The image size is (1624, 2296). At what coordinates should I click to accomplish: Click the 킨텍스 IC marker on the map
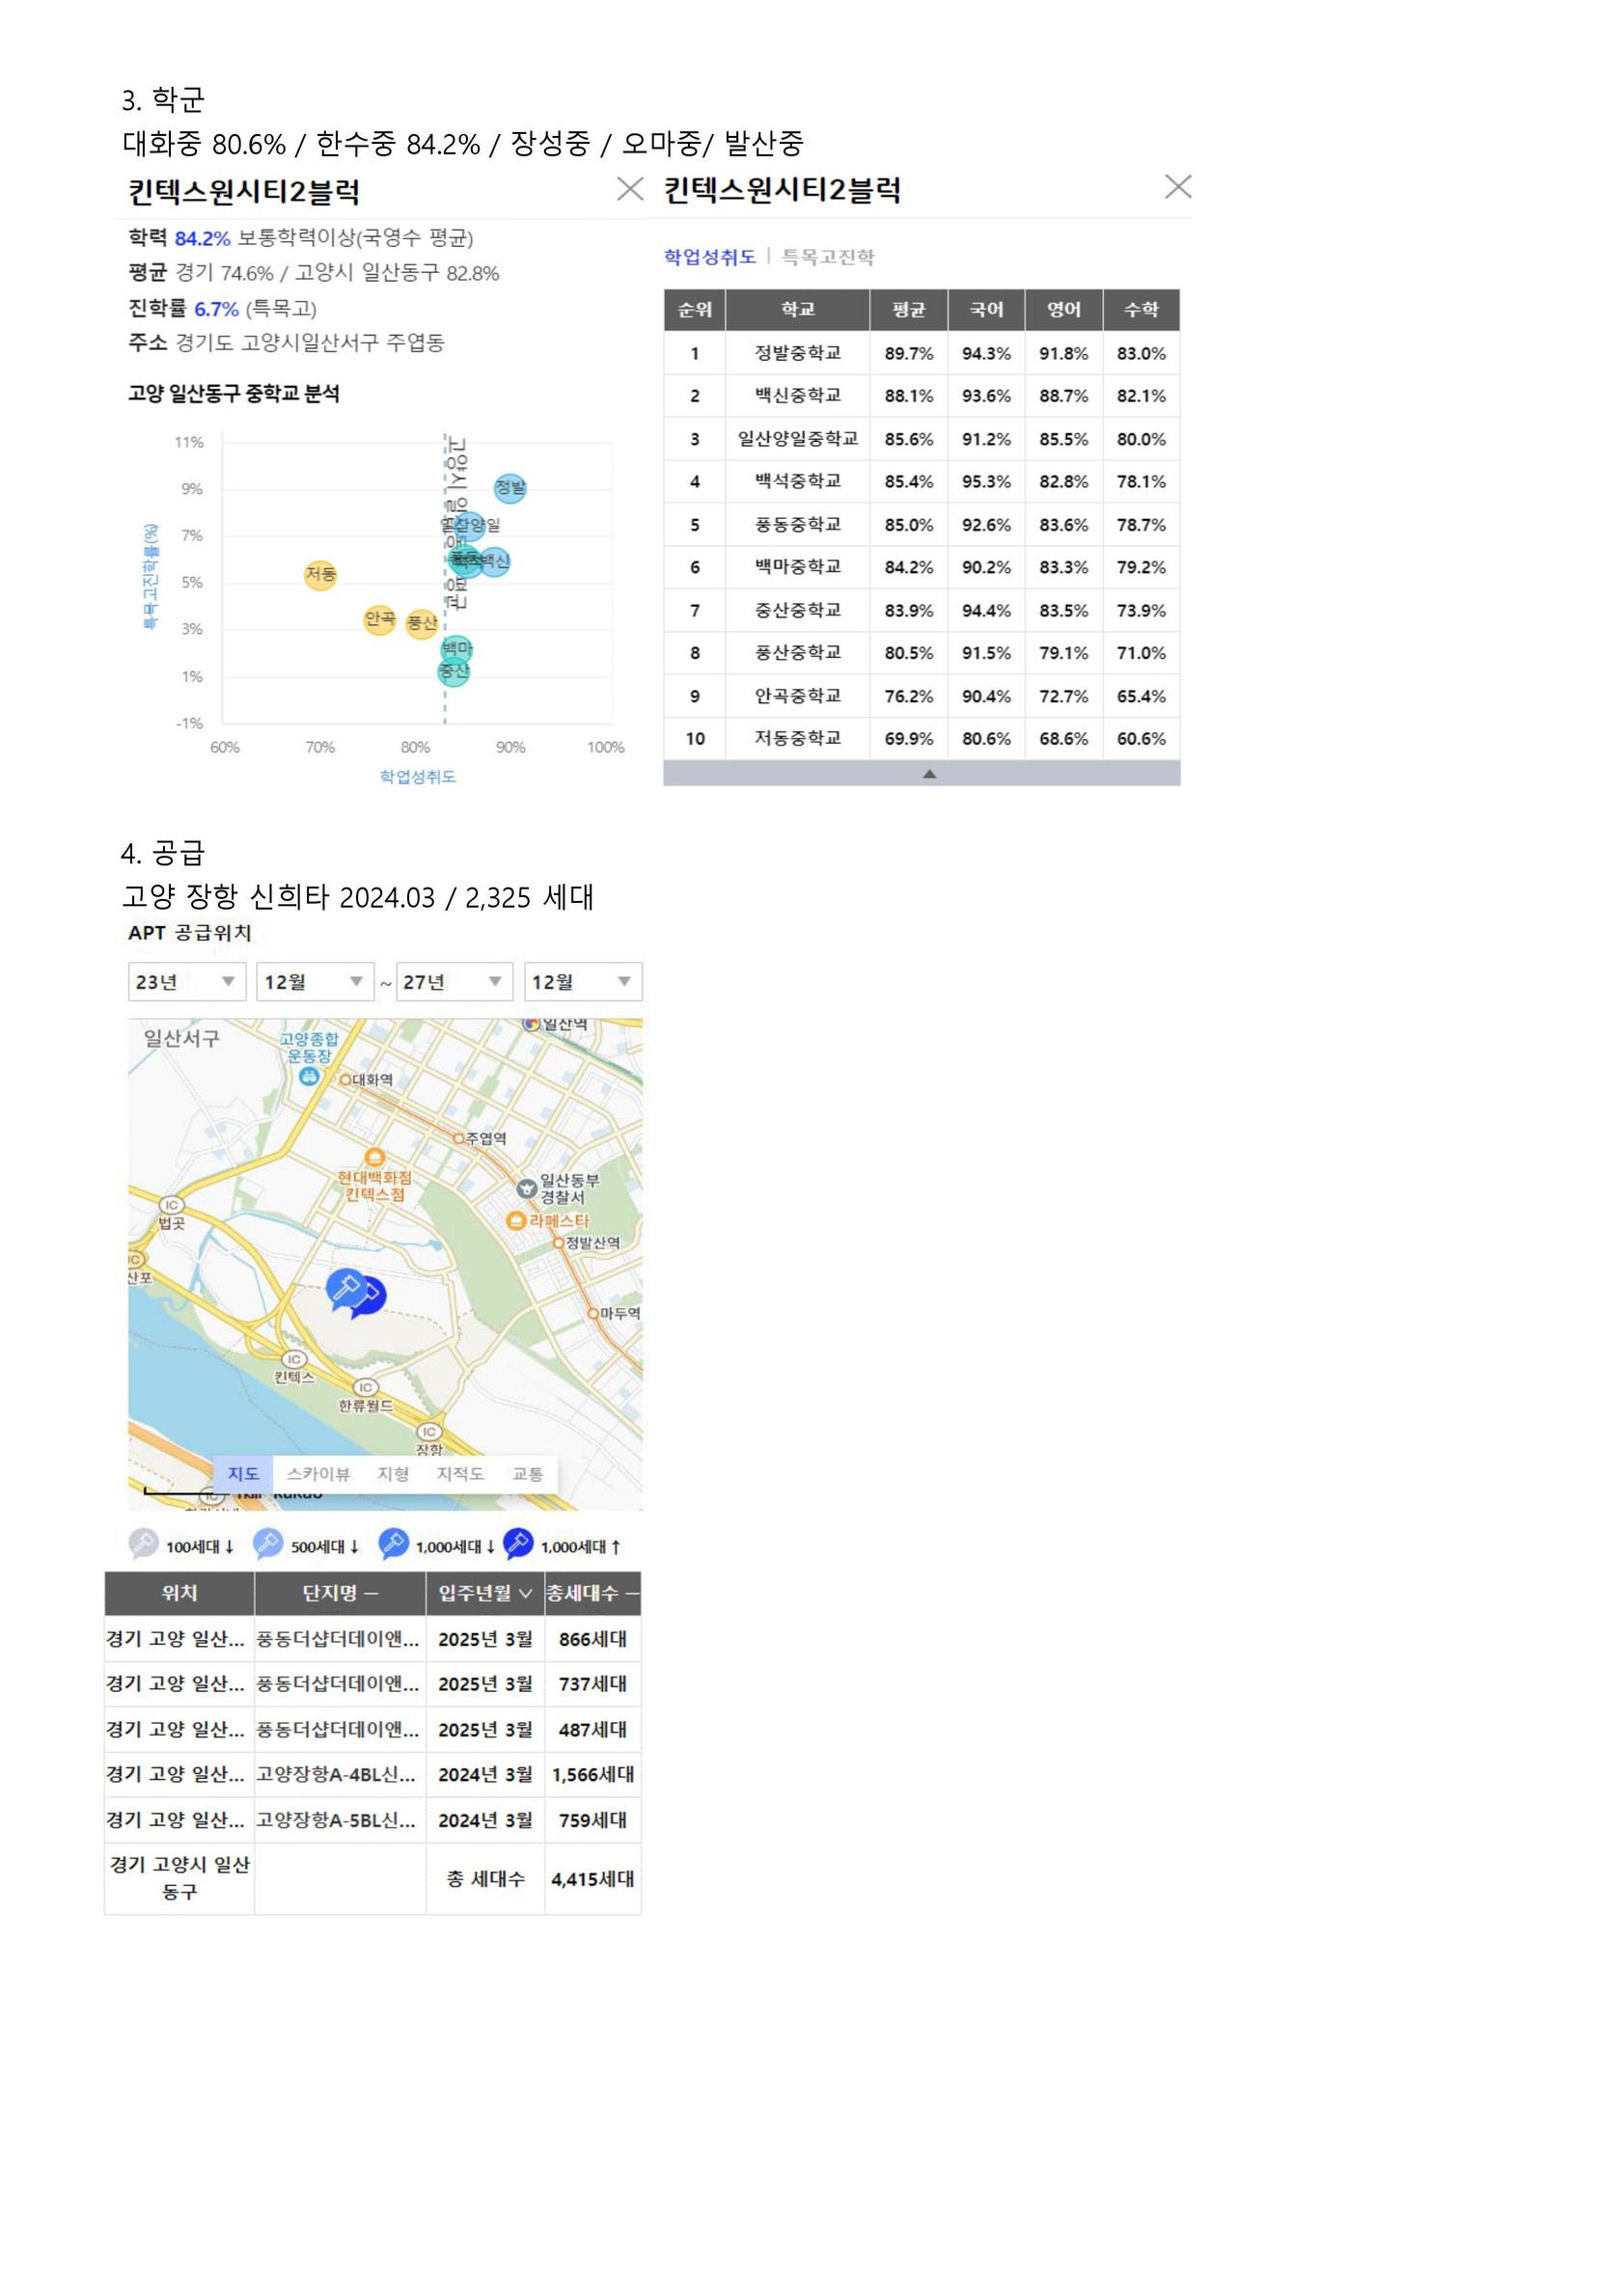[x=294, y=1359]
